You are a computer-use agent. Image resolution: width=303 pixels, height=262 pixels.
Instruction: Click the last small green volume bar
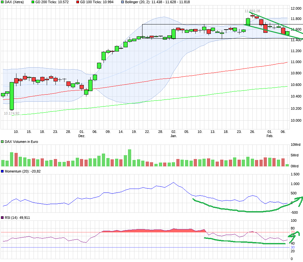287,165
